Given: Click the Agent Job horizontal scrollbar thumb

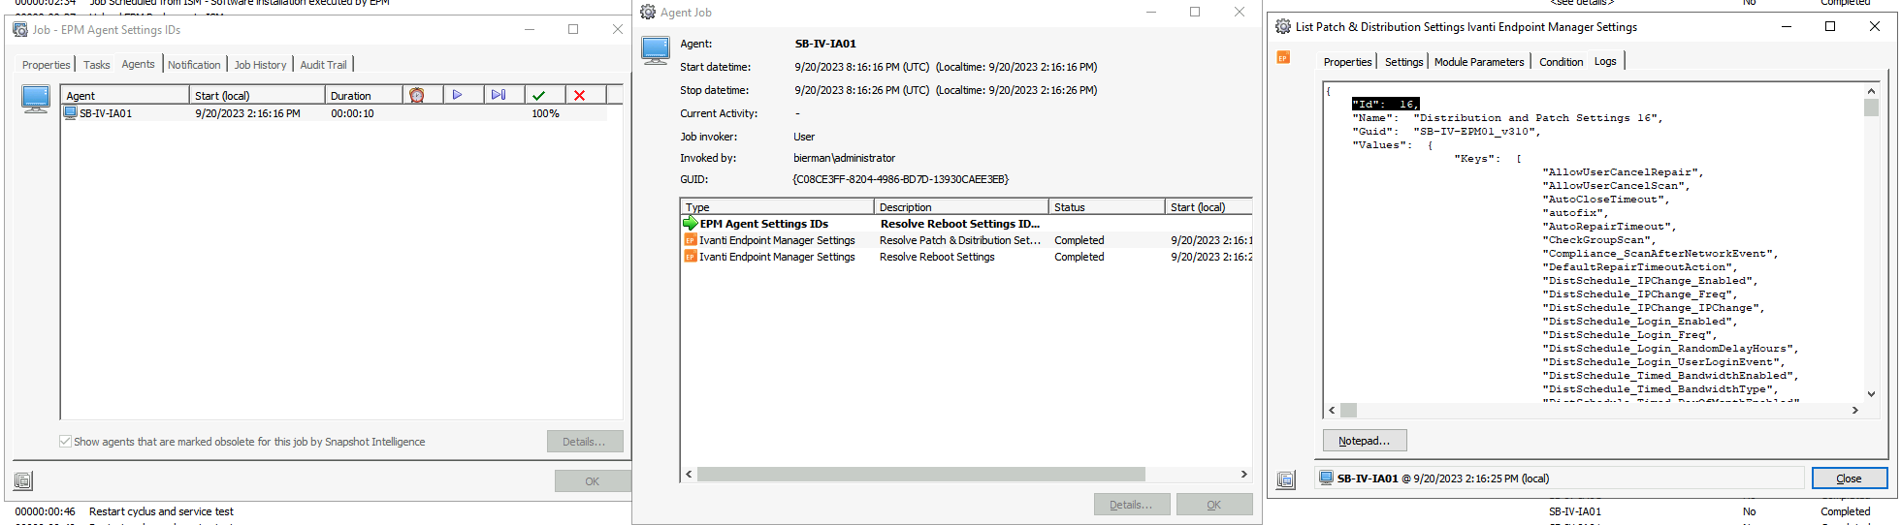Looking at the screenshot, I should coord(920,474).
